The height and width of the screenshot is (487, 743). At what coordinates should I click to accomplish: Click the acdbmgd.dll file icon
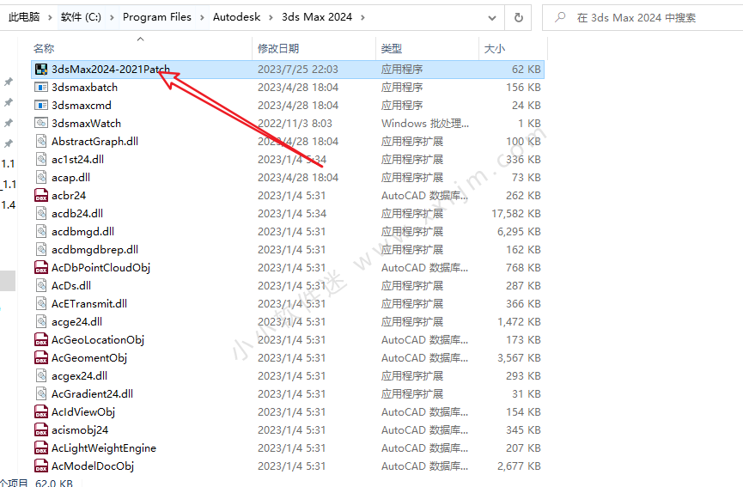41,231
